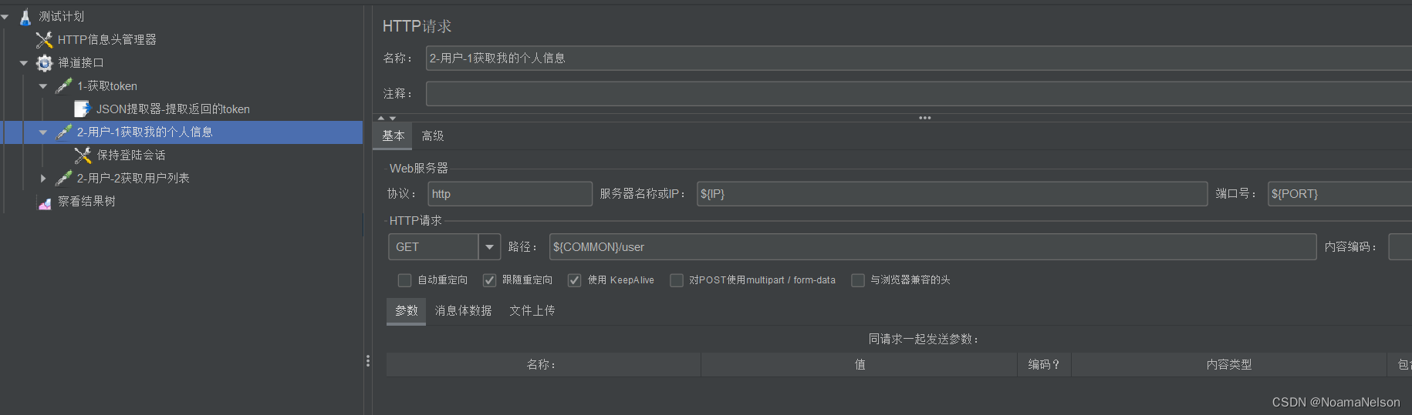This screenshot has width=1412, height=415.
Task: Click the gear icon of 禅道接口
Action: point(45,63)
